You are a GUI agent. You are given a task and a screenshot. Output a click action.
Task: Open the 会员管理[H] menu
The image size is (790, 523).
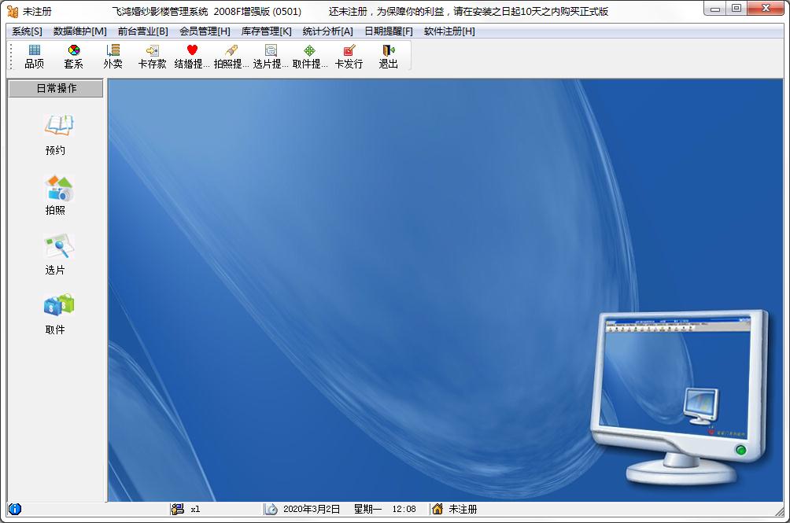[x=205, y=31]
